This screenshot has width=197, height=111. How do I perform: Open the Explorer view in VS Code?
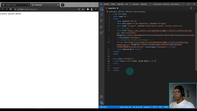tap(101, 9)
